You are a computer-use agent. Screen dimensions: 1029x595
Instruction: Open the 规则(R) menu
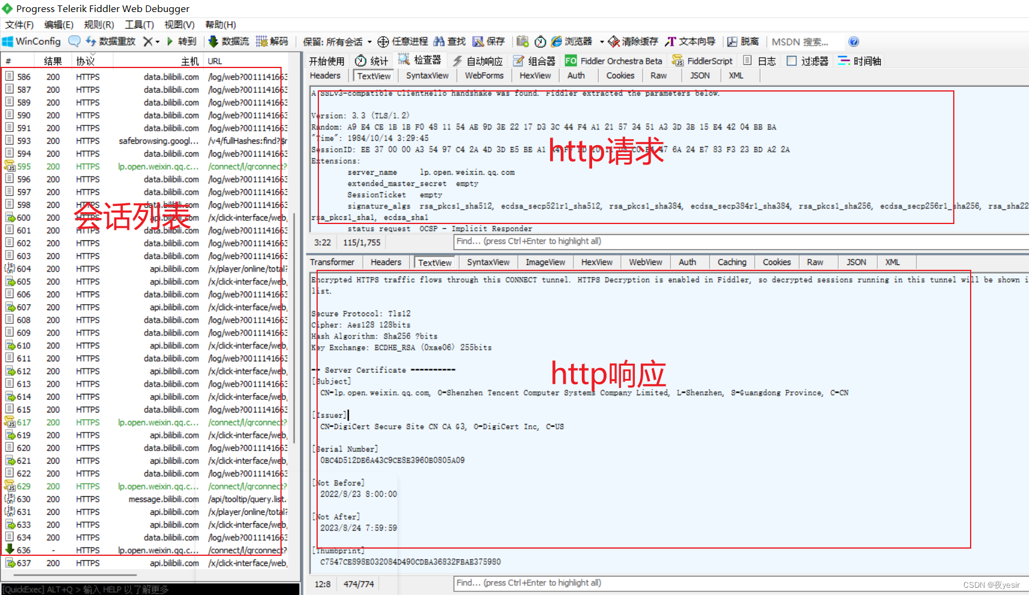point(99,25)
